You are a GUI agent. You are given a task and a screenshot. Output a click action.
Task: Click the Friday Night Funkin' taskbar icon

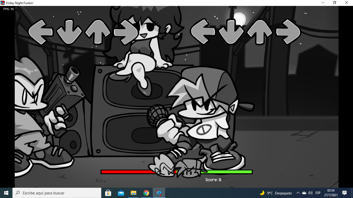point(159,193)
